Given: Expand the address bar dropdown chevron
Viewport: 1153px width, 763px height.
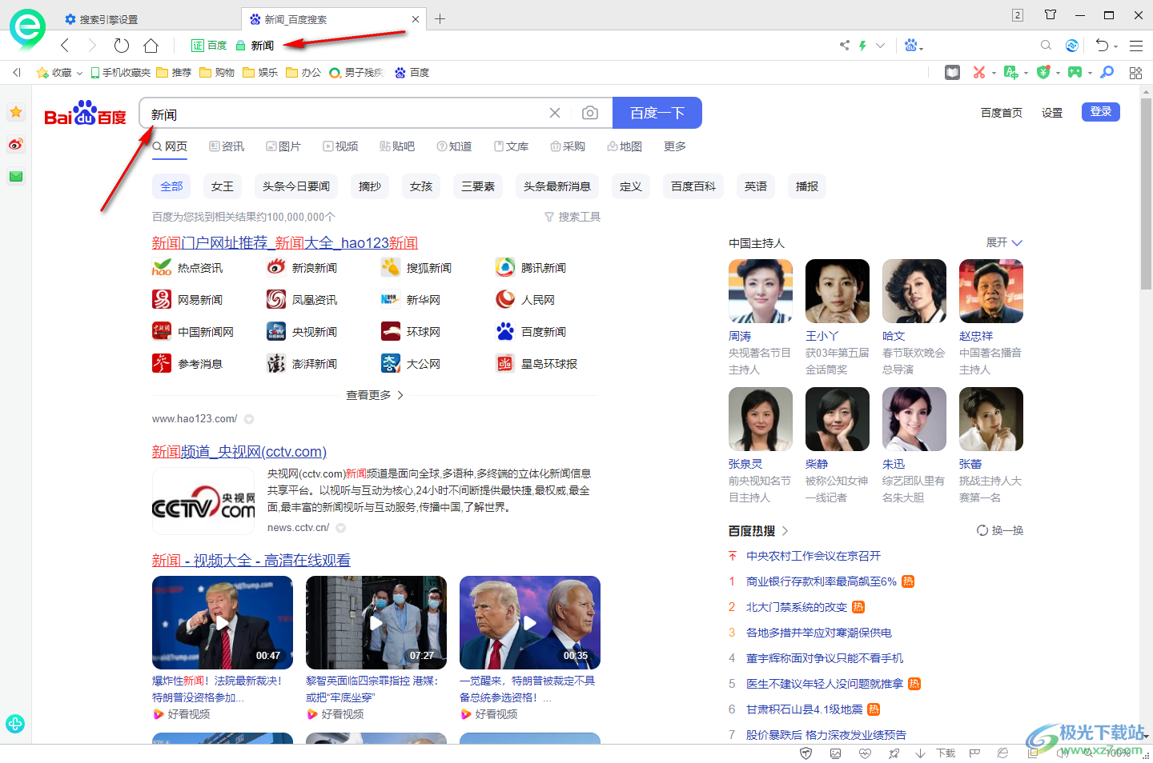Looking at the screenshot, I should click(x=881, y=46).
